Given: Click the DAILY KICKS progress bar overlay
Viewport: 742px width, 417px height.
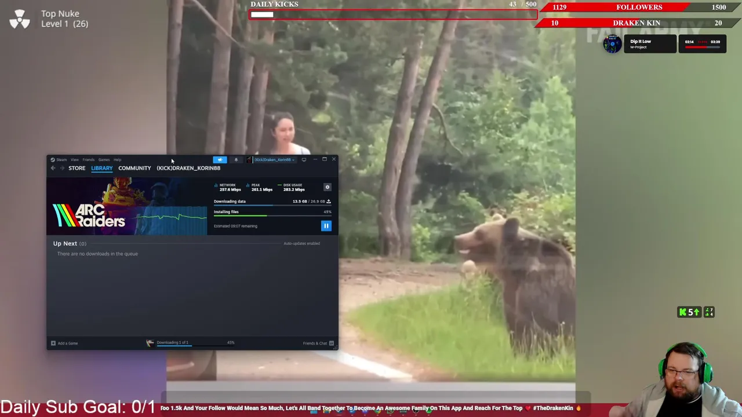Looking at the screenshot, I should 393,14.
